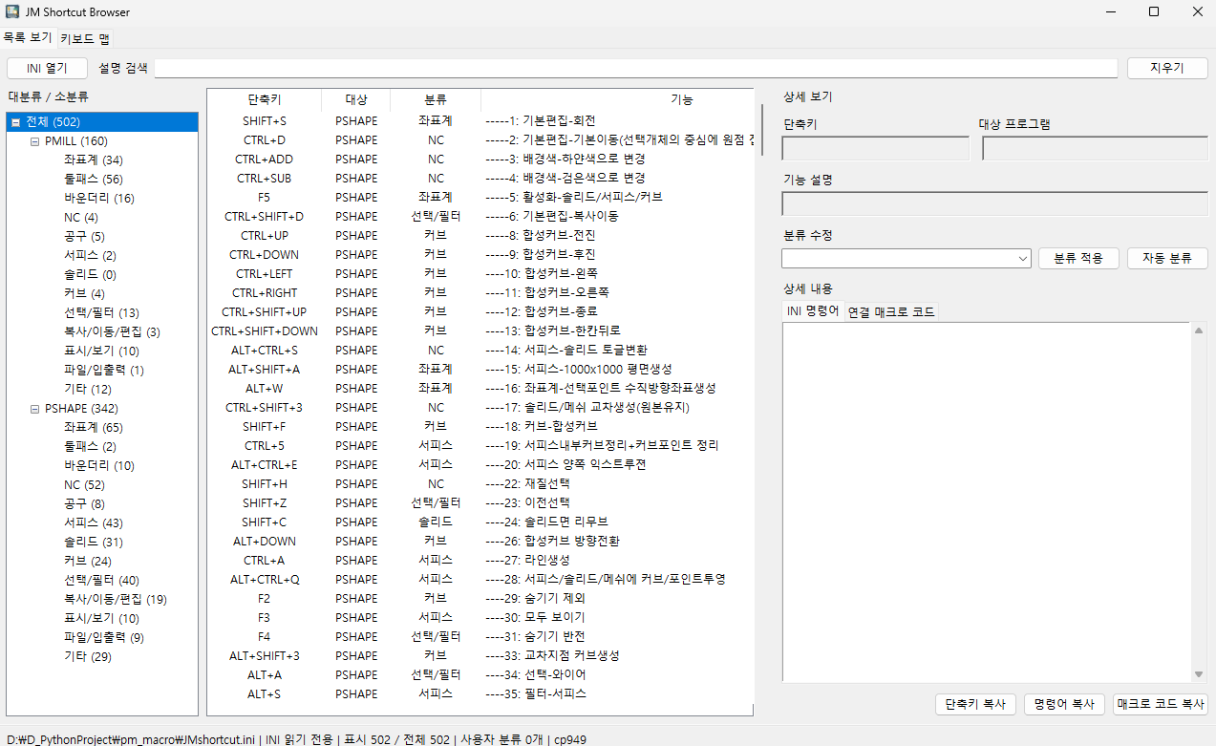Image resolution: width=1216 pixels, height=746 pixels.
Task: Focus the 설명 검색 input field
Action: [x=636, y=68]
